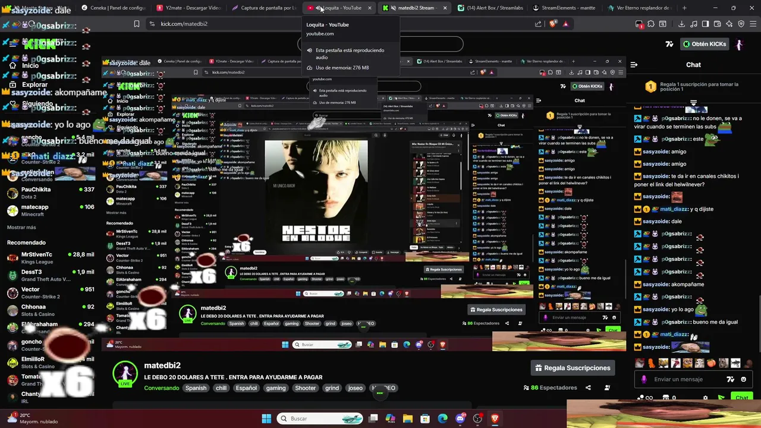Collapse the chat panel with the arrow icon
761x428 pixels.
(634, 64)
